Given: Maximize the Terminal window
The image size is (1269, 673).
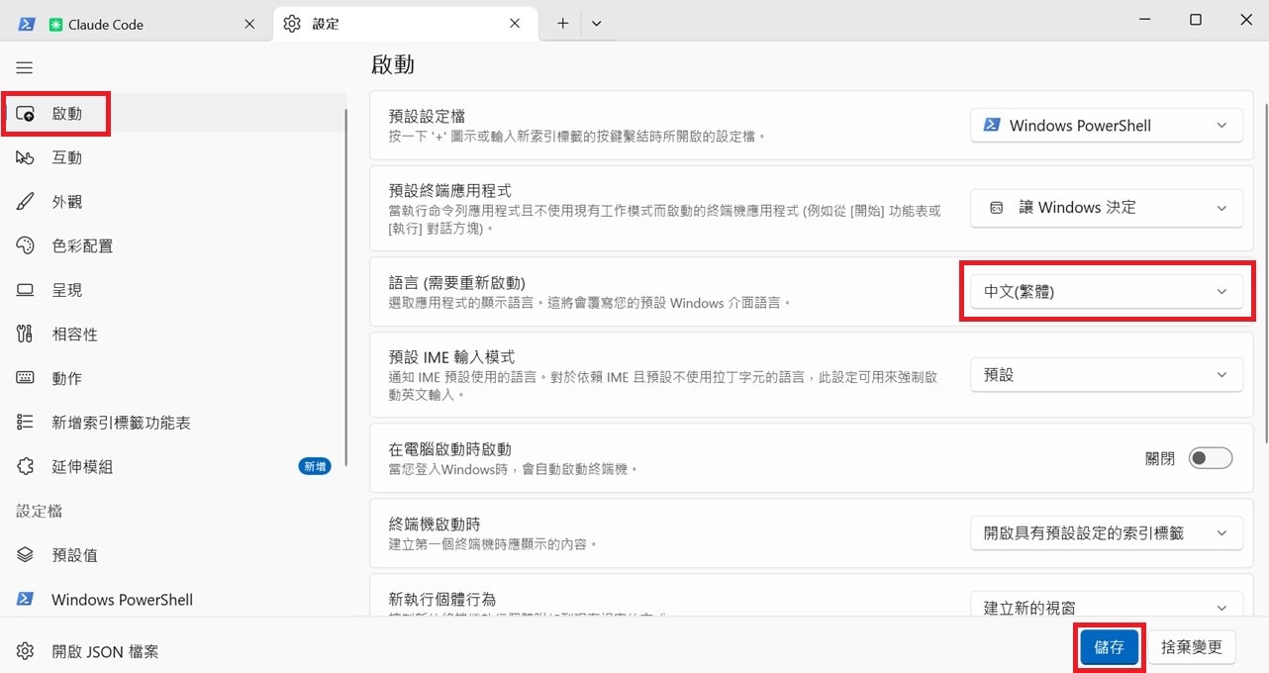Looking at the screenshot, I should click(x=1195, y=20).
